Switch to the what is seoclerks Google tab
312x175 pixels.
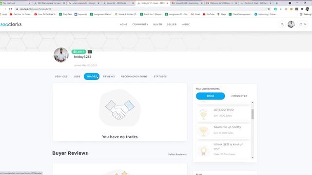coord(84,3)
